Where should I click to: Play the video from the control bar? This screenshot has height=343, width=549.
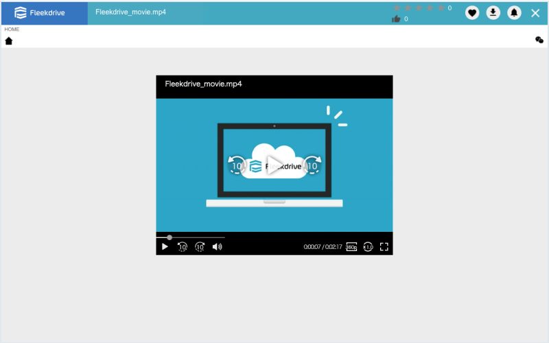[165, 247]
